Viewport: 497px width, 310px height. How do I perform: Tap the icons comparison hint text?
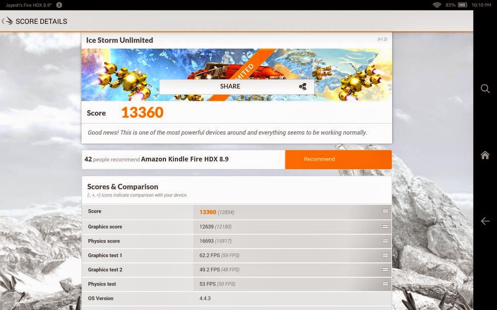tap(137, 195)
